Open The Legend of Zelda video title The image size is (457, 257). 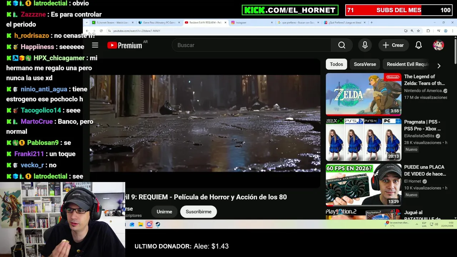(425, 80)
